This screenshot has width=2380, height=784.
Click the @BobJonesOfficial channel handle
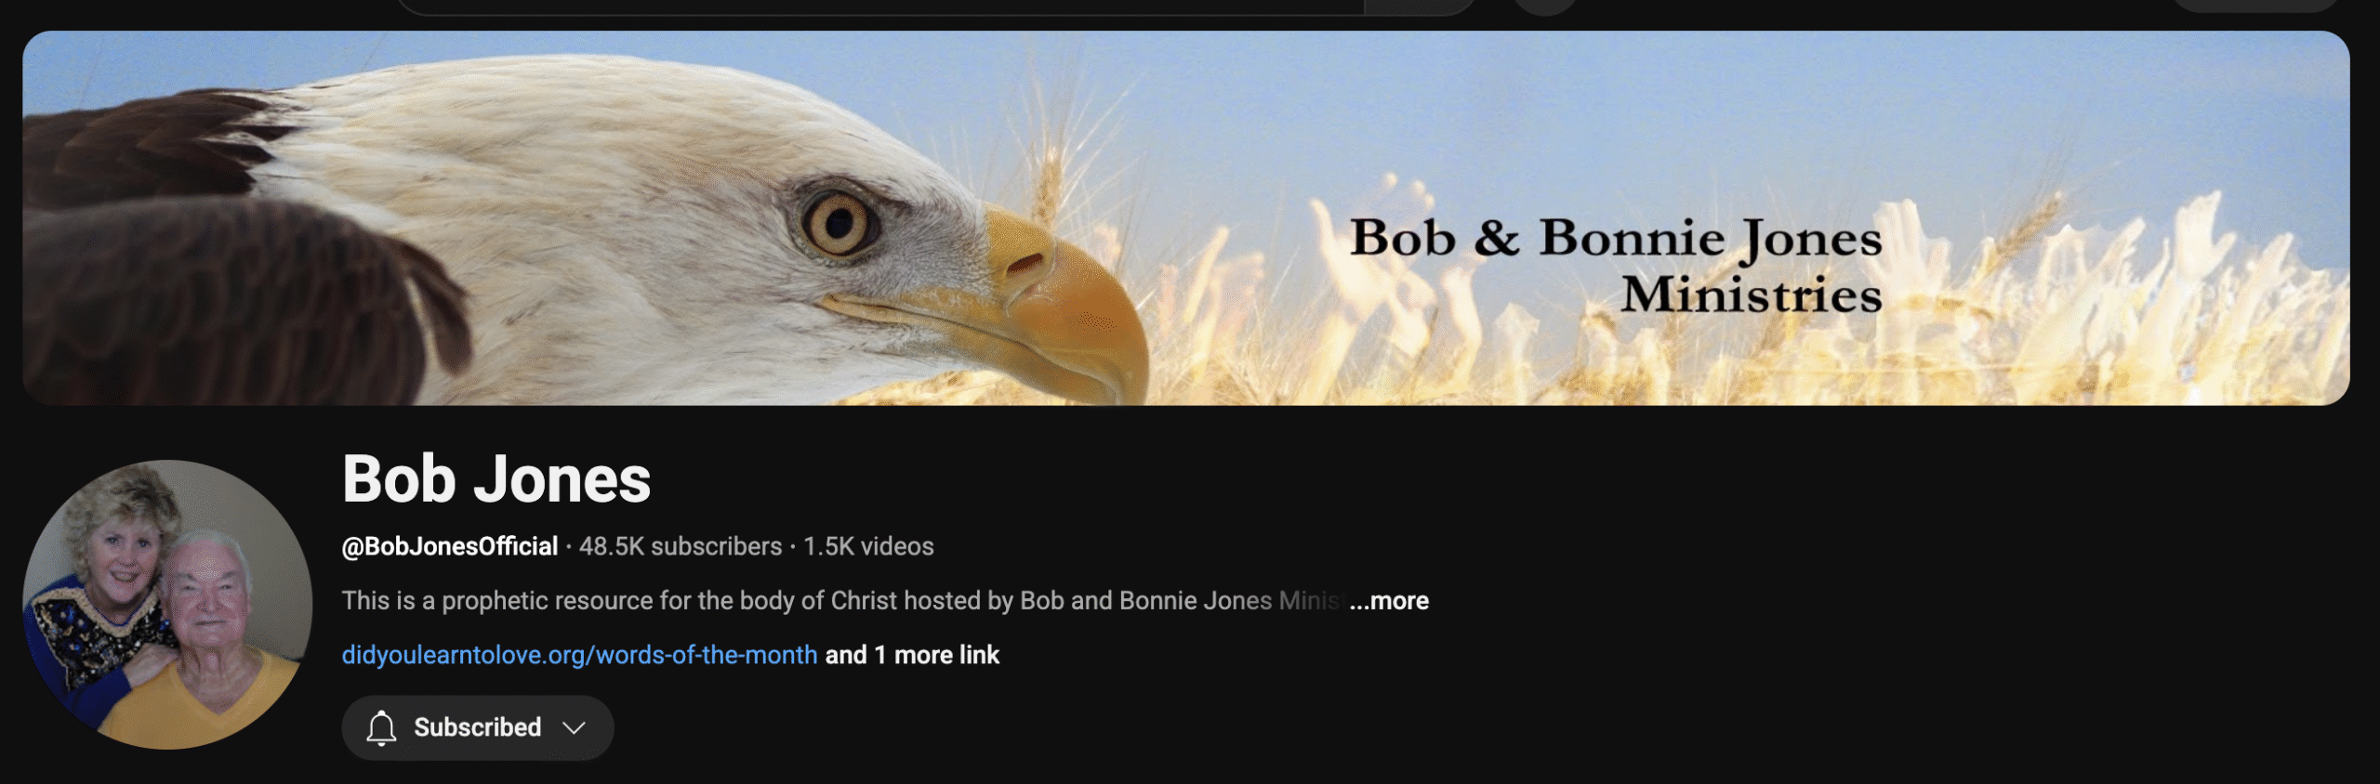tap(450, 546)
